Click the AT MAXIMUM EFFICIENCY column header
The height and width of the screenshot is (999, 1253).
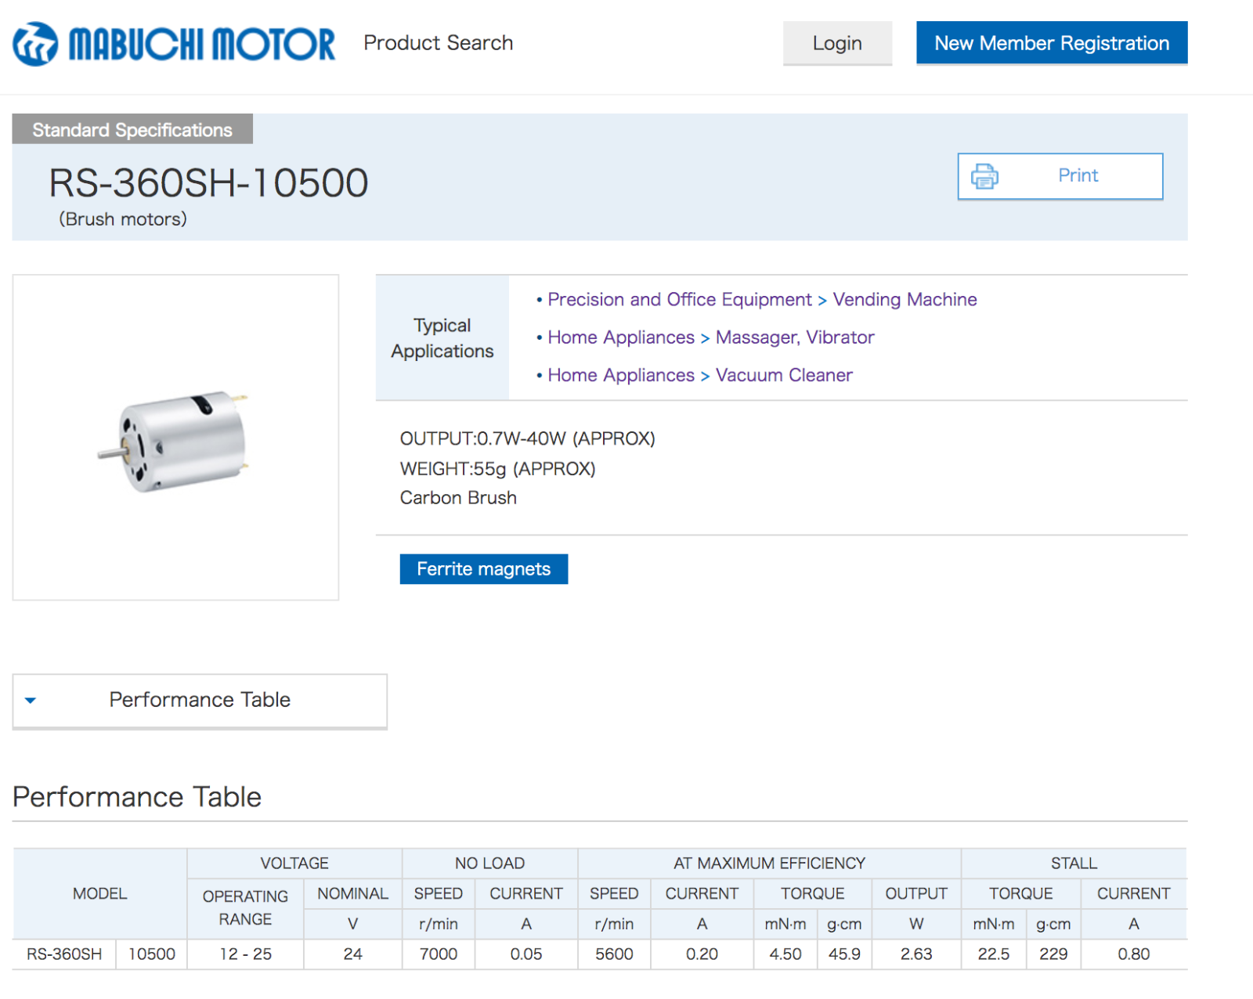point(770,864)
